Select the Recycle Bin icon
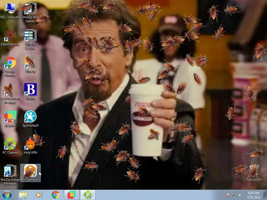The image size is (267, 200). 254,173
